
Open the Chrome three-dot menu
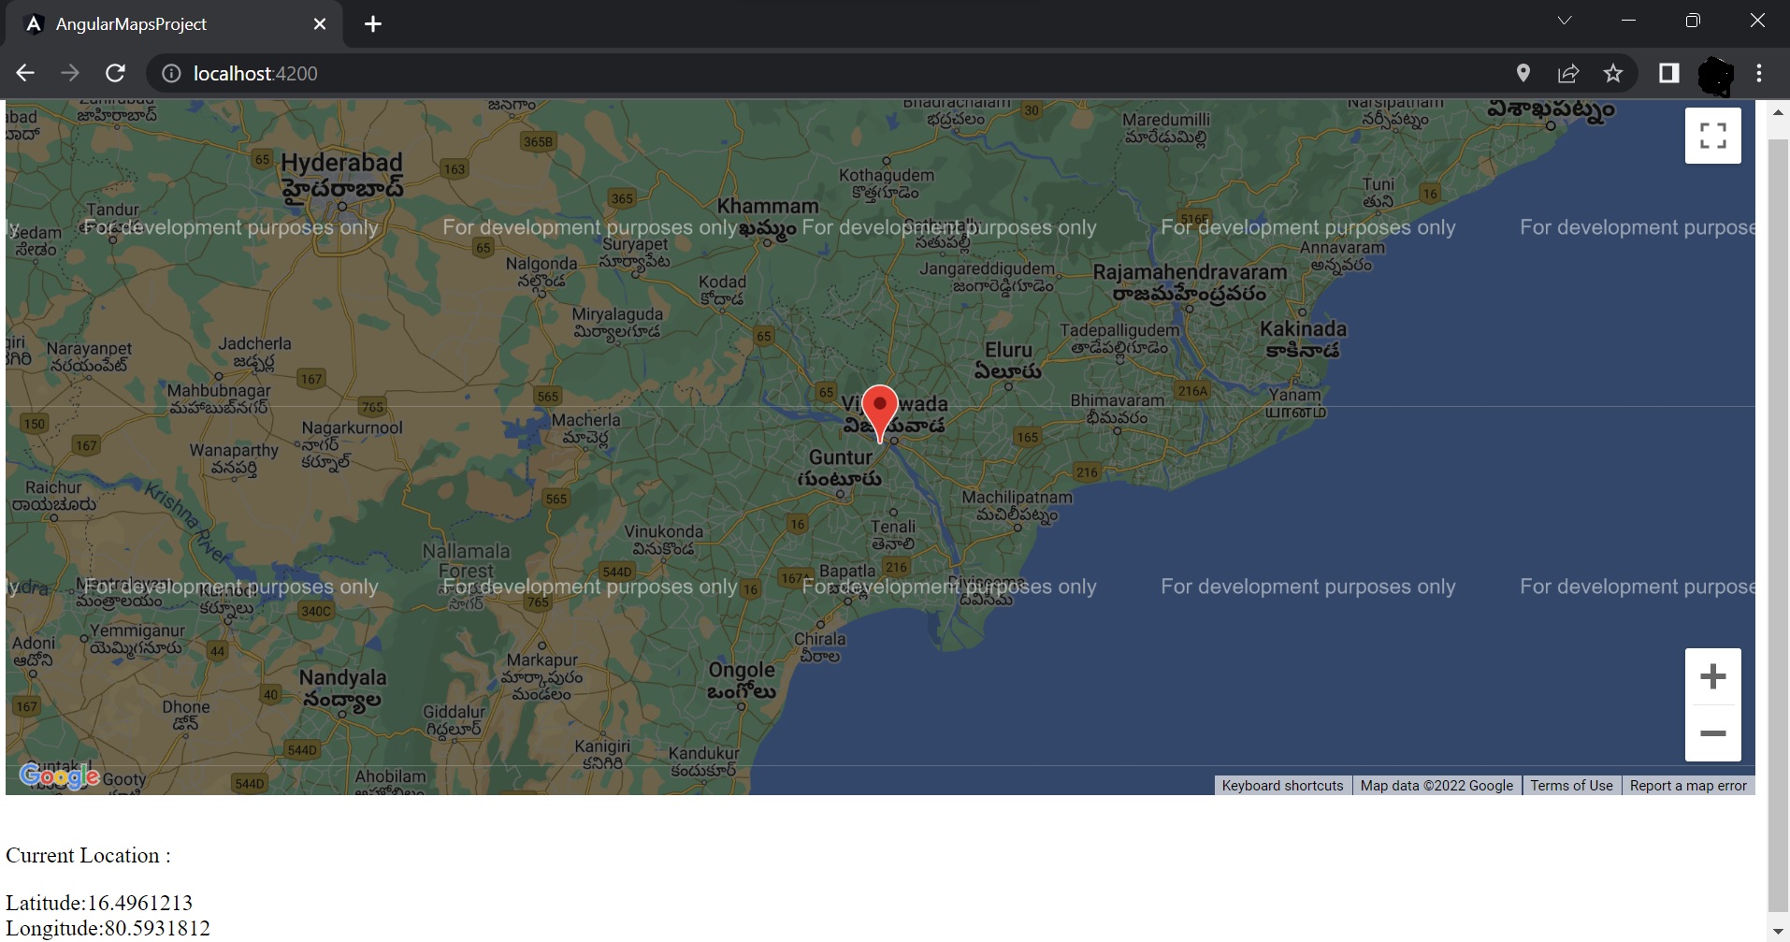(1759, 73)
